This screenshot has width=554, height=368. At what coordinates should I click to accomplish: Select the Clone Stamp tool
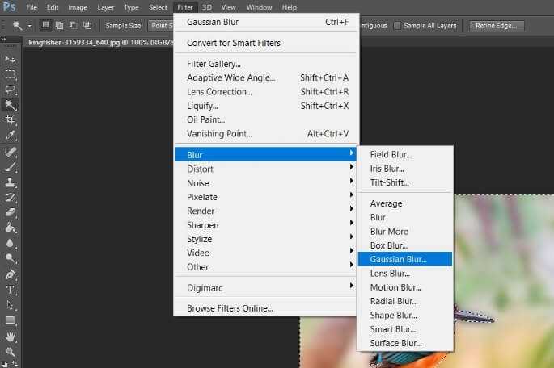pyautogui.click(x=10, y=182)
